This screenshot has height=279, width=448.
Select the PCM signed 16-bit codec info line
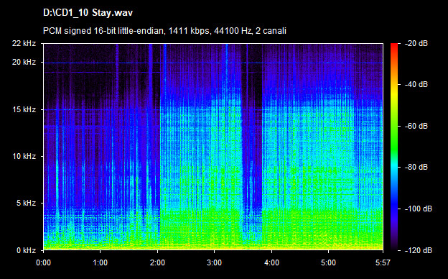click(x=164, y=31)
